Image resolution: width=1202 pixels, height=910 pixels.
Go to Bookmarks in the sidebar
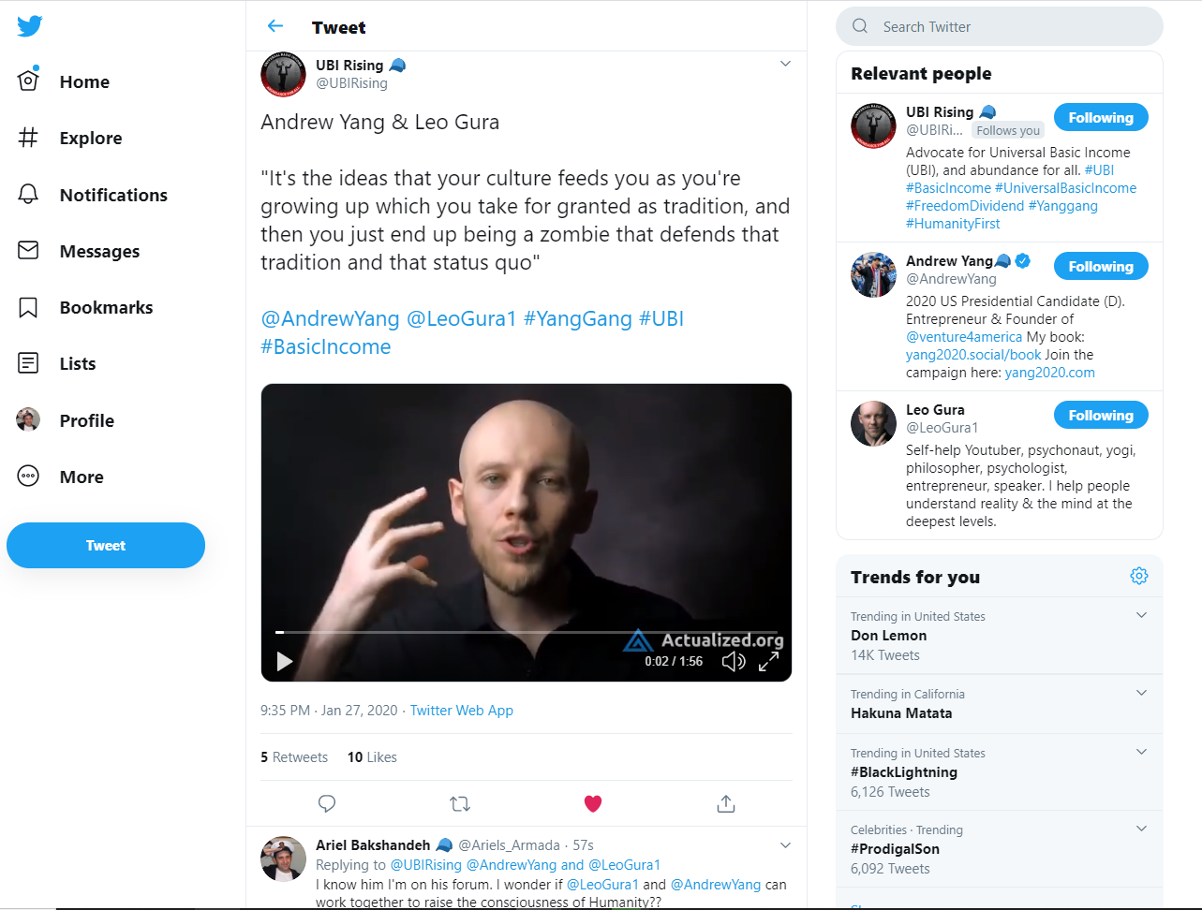tap(106, 307)
